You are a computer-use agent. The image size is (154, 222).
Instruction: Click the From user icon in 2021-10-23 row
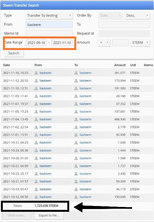pyautogui.click(x=36, y=174)
